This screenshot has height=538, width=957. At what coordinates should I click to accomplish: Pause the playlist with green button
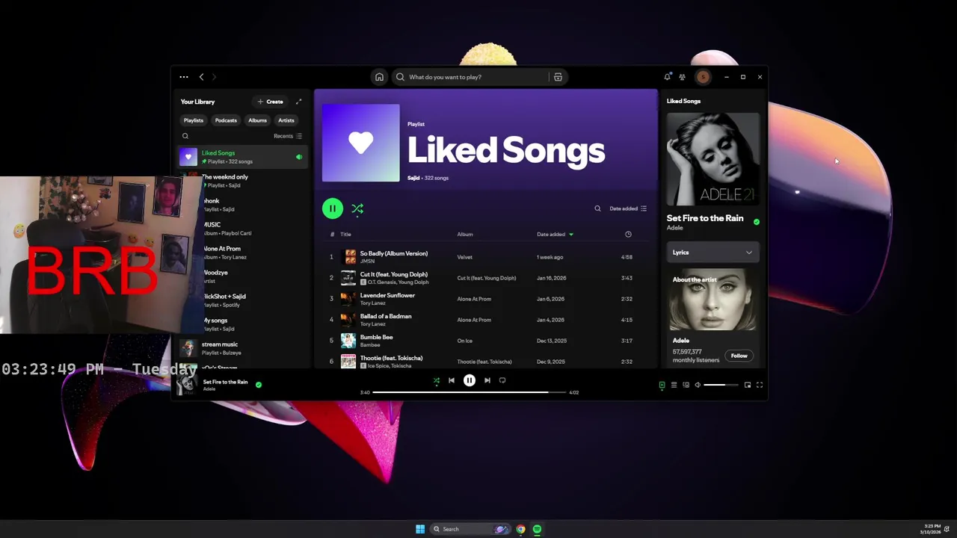333,208
